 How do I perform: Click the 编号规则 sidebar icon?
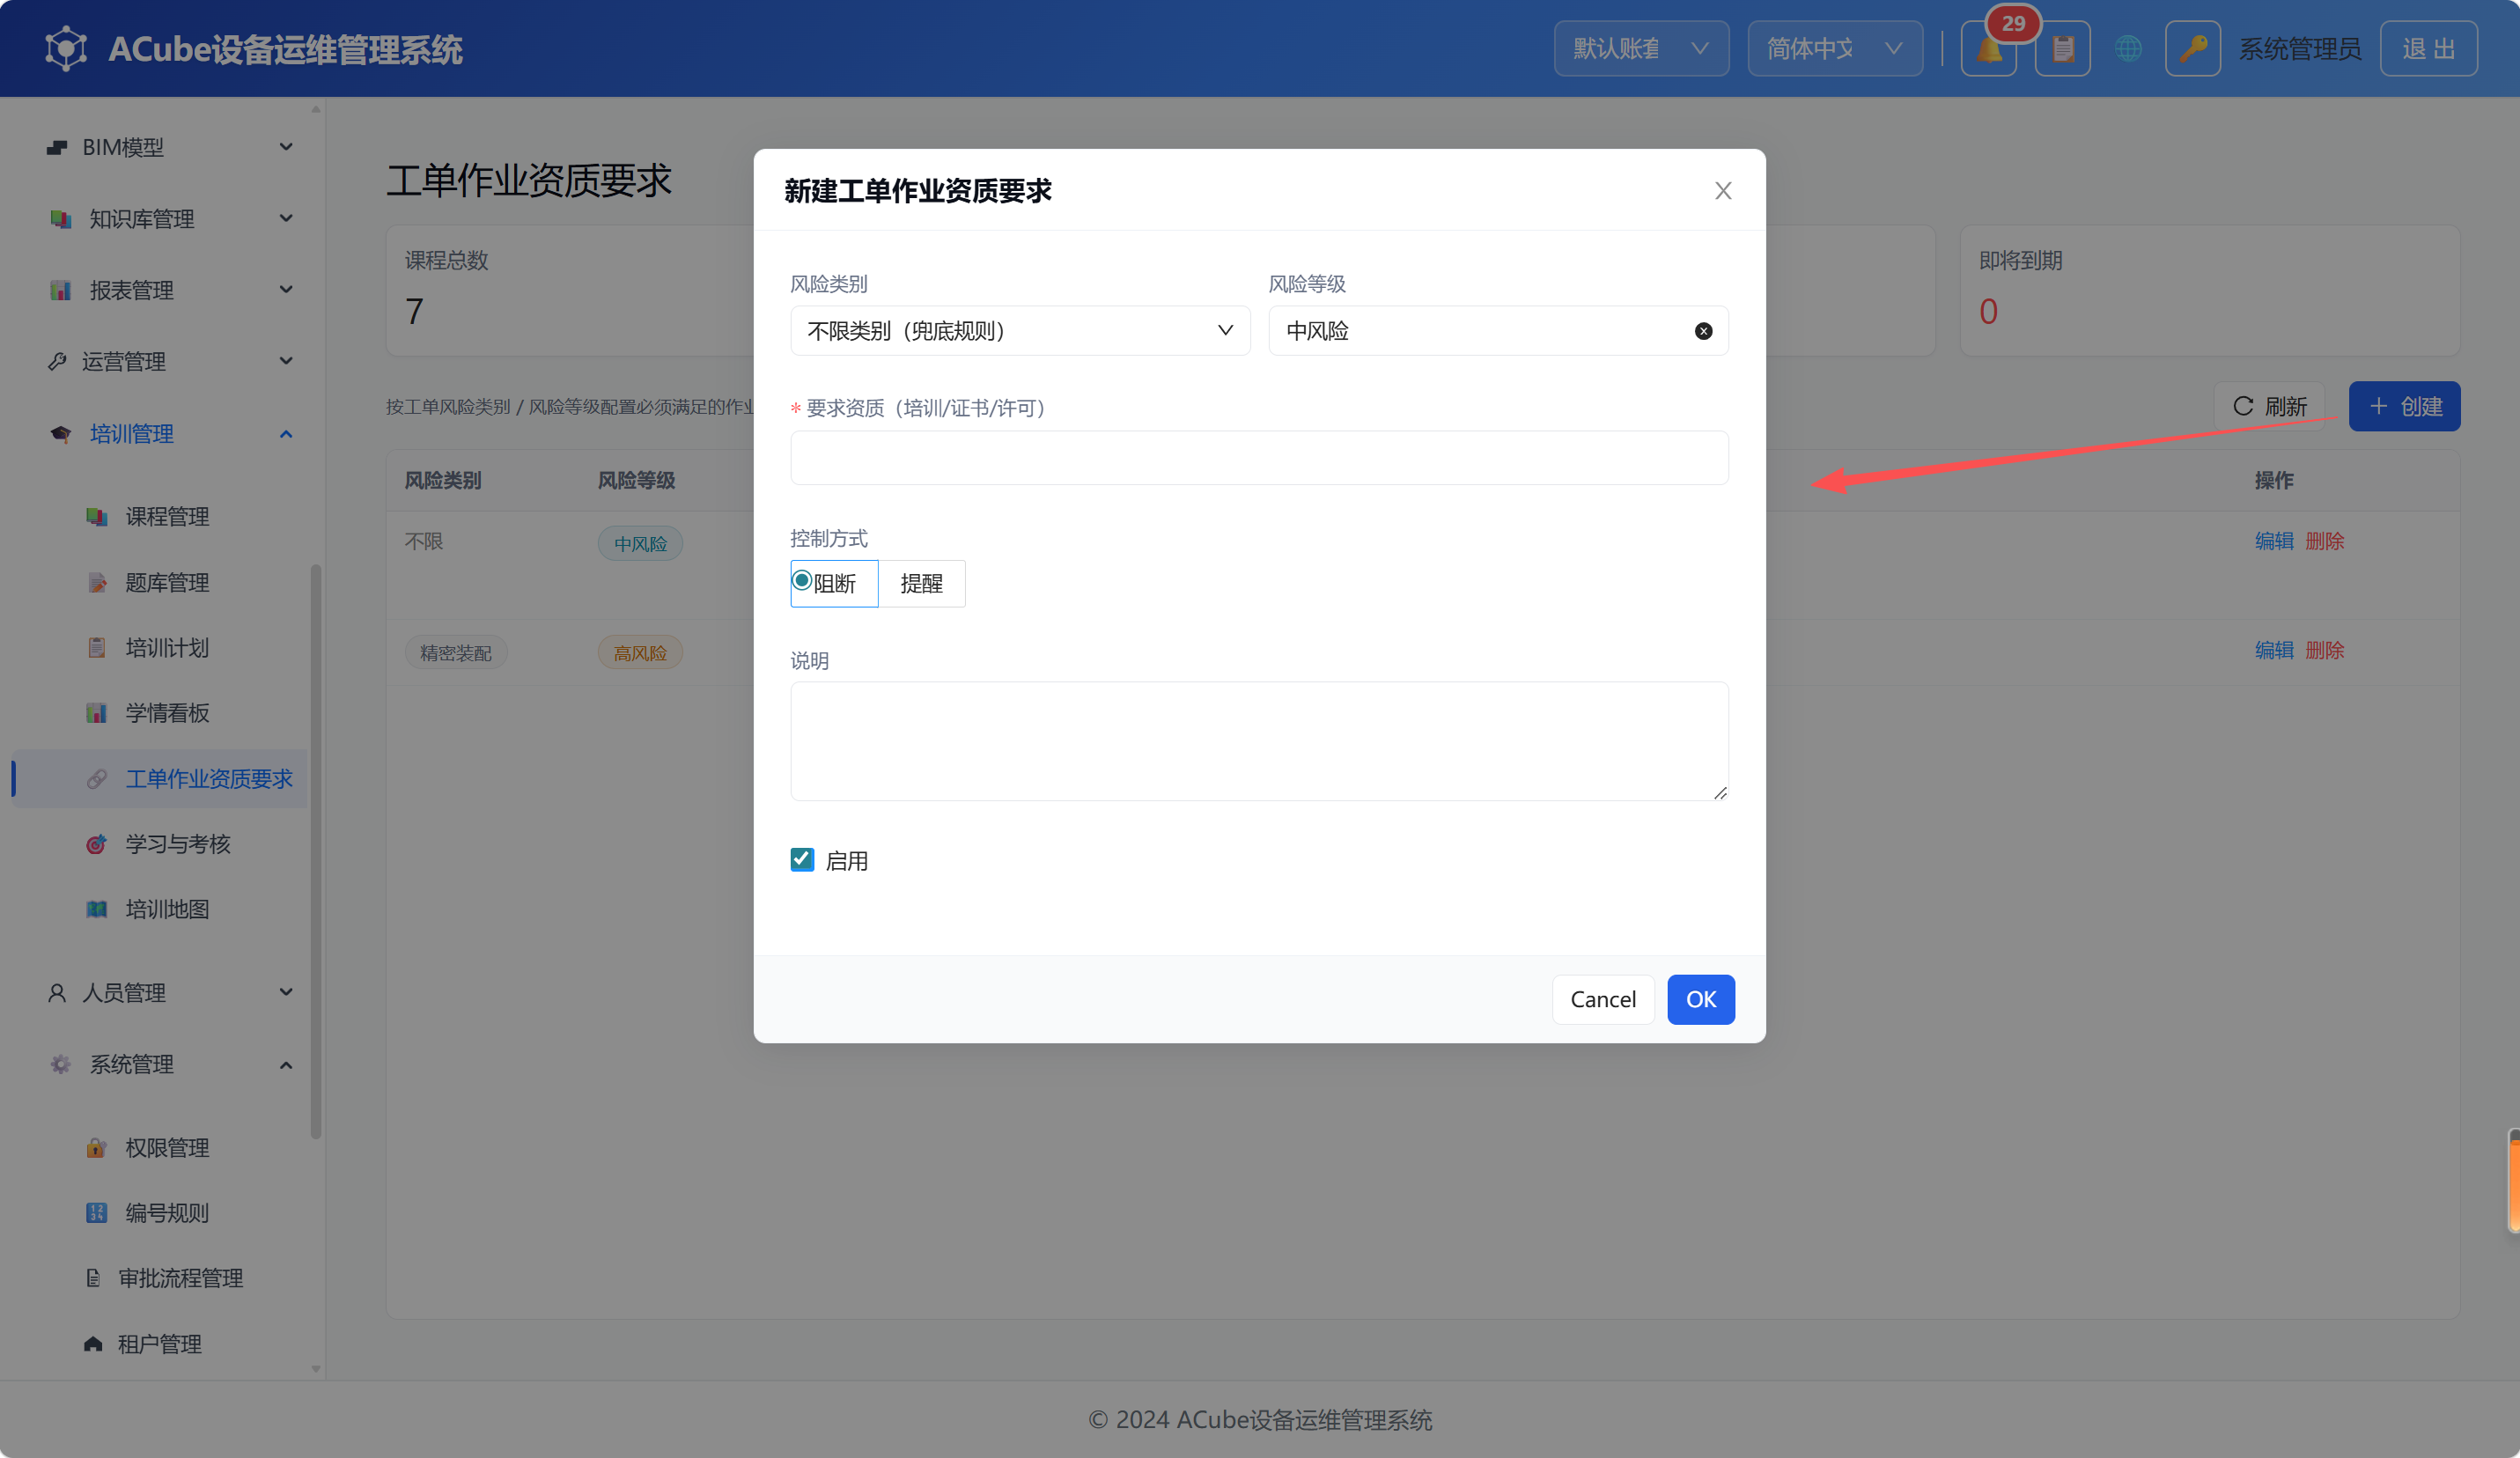point(96,1213)
